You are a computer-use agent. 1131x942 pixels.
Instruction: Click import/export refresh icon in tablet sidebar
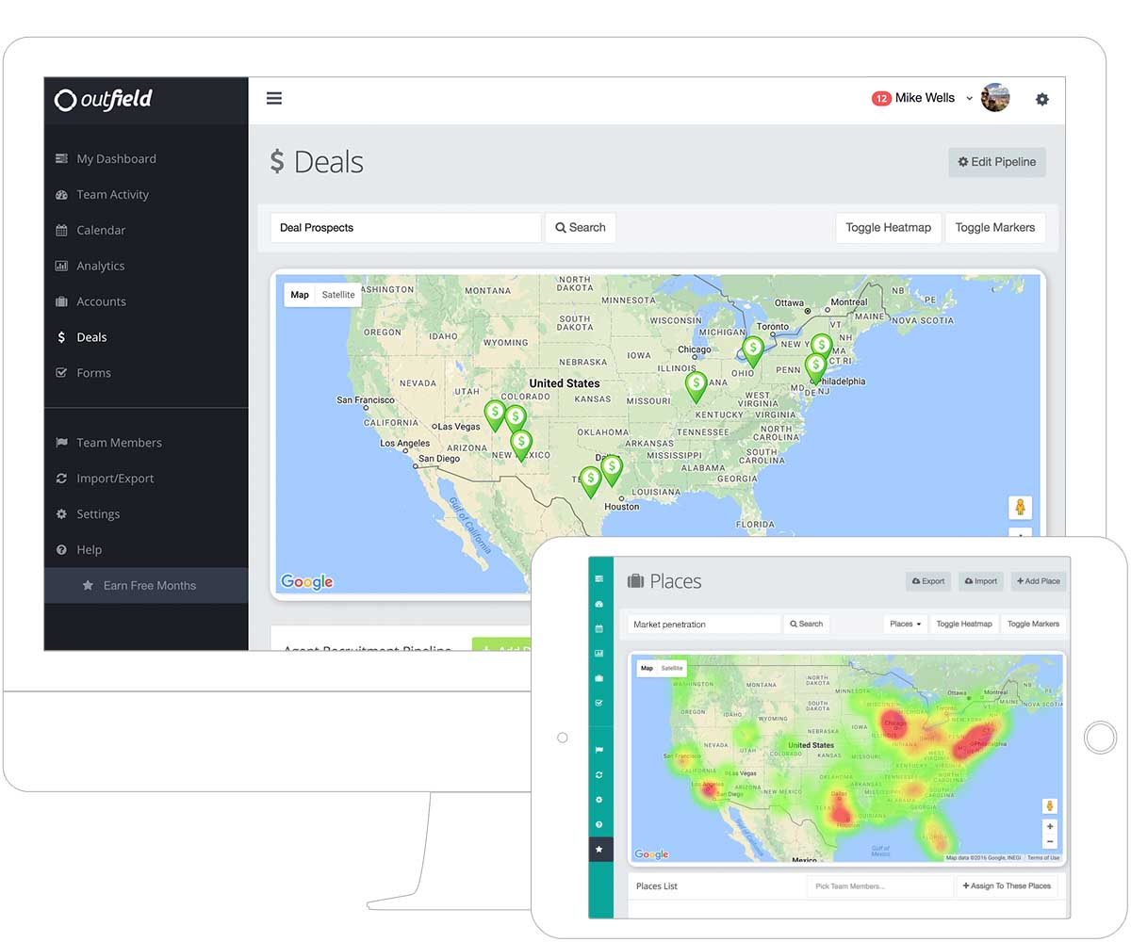click(x=600, y=775)
